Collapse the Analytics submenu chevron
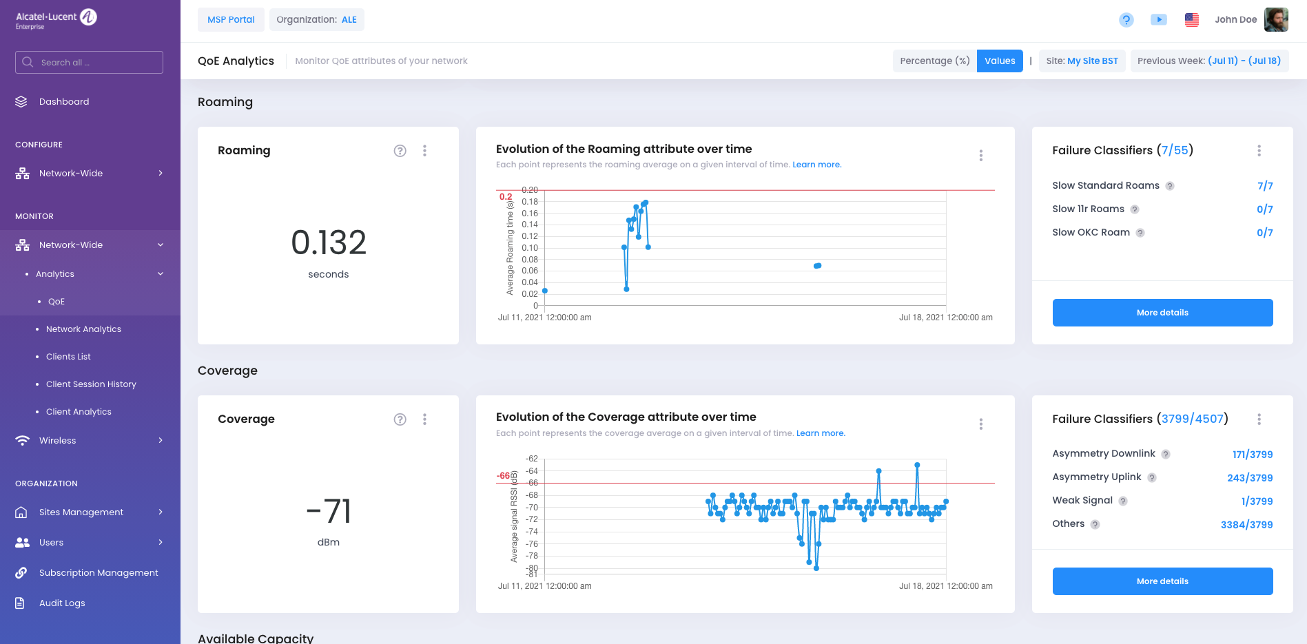The image size is (1307, 644). click(x=161, y=273)
